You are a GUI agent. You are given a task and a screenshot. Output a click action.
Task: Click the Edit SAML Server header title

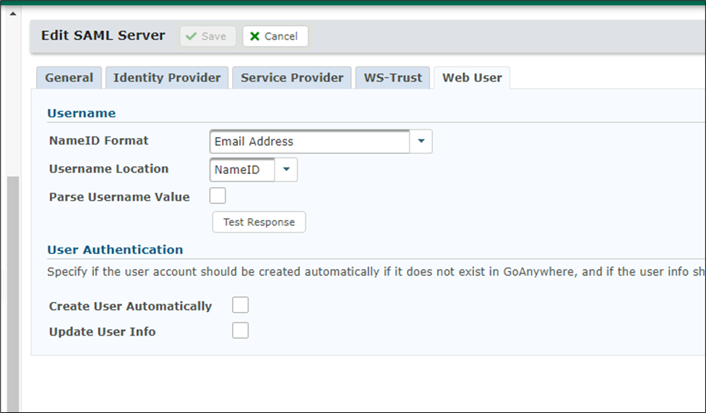(103, 35)
